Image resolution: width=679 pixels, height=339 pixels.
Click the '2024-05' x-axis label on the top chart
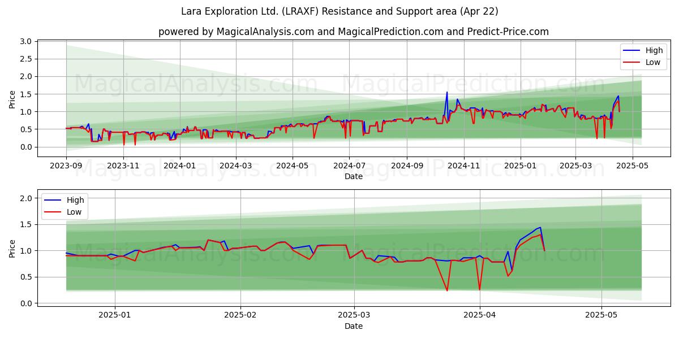pos(293,166)
